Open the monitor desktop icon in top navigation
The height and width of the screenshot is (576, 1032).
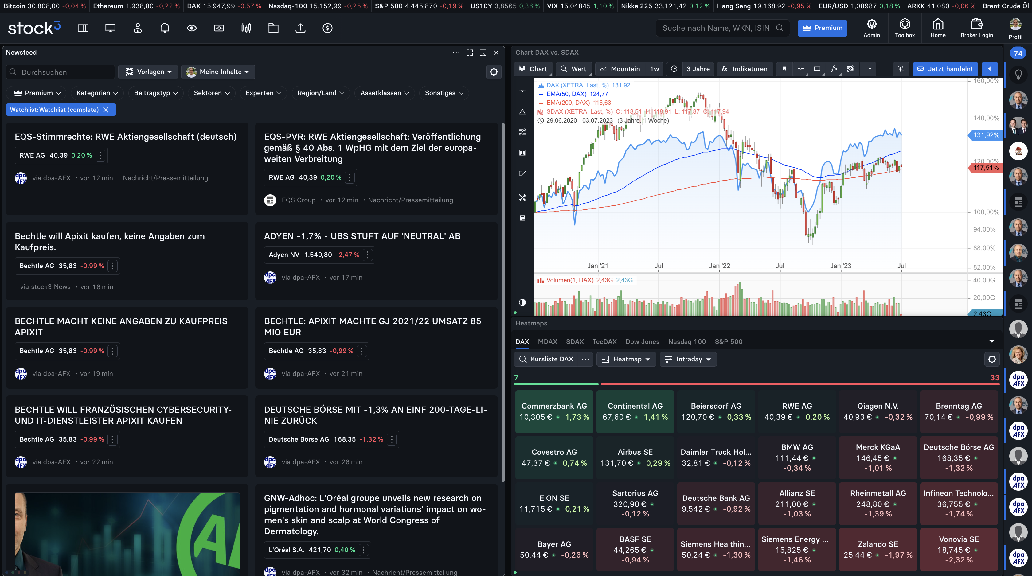pyautogui.click(x=110, y=28)
